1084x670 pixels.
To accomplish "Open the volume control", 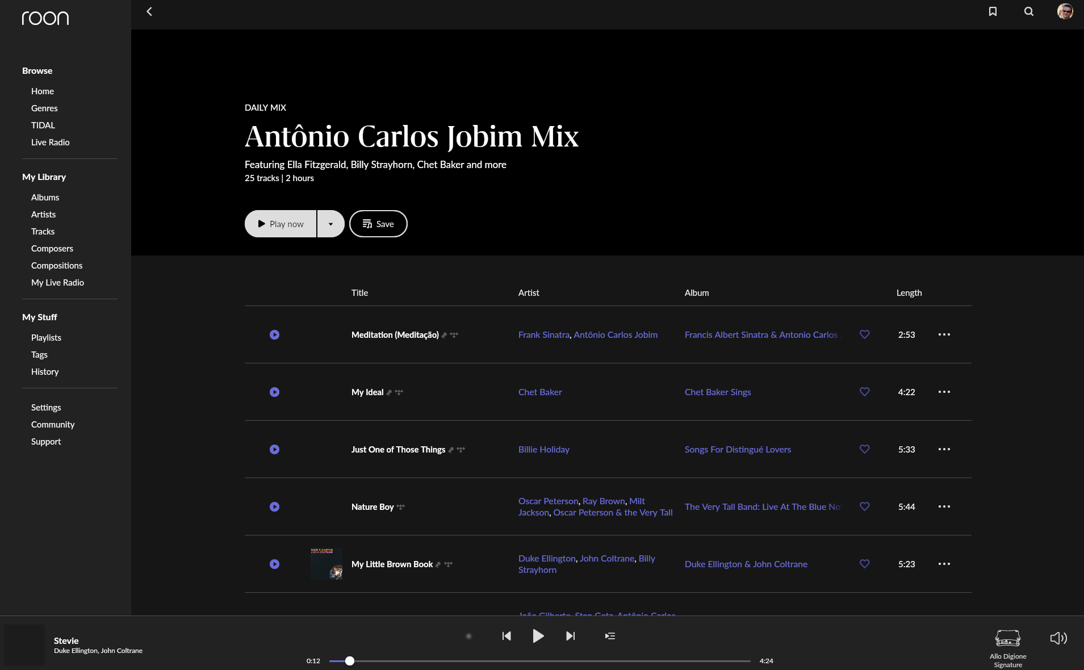I will coord(1058,638).
